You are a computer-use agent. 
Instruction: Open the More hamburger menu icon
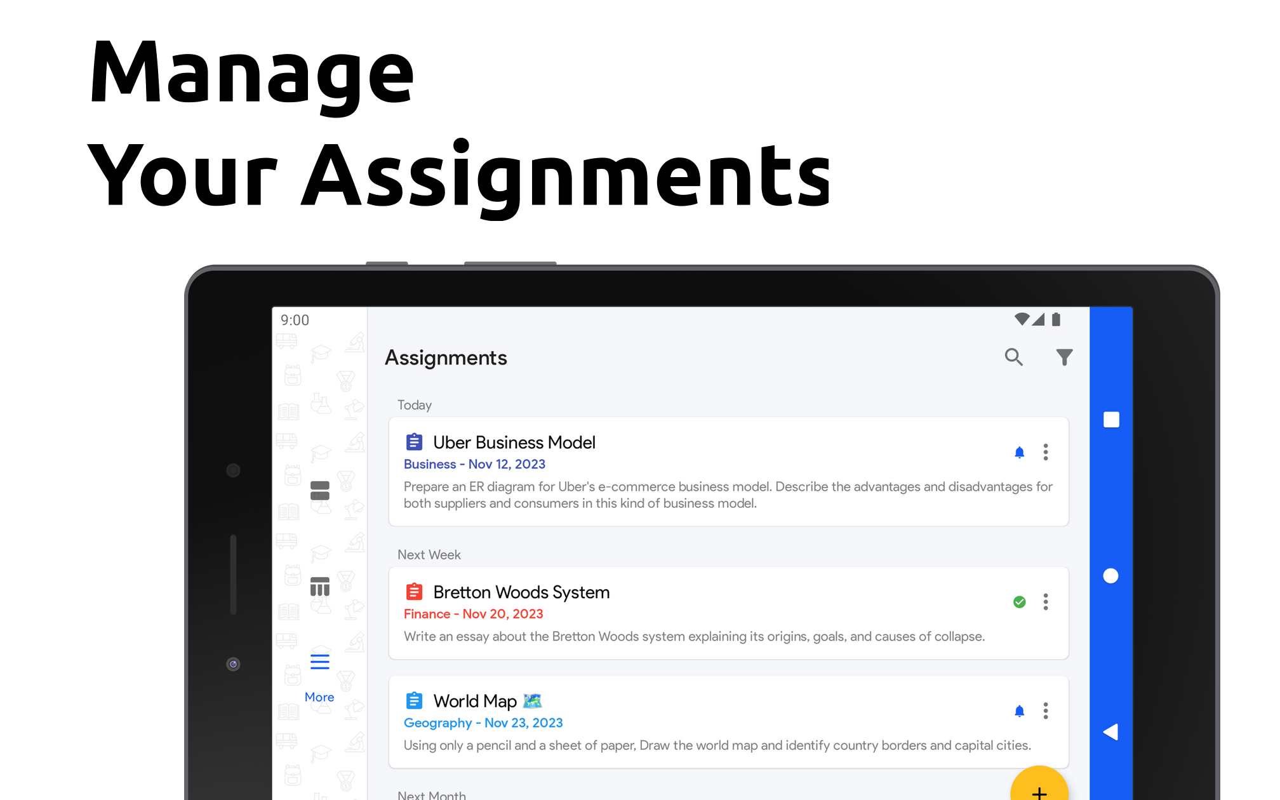coord(319,662)
